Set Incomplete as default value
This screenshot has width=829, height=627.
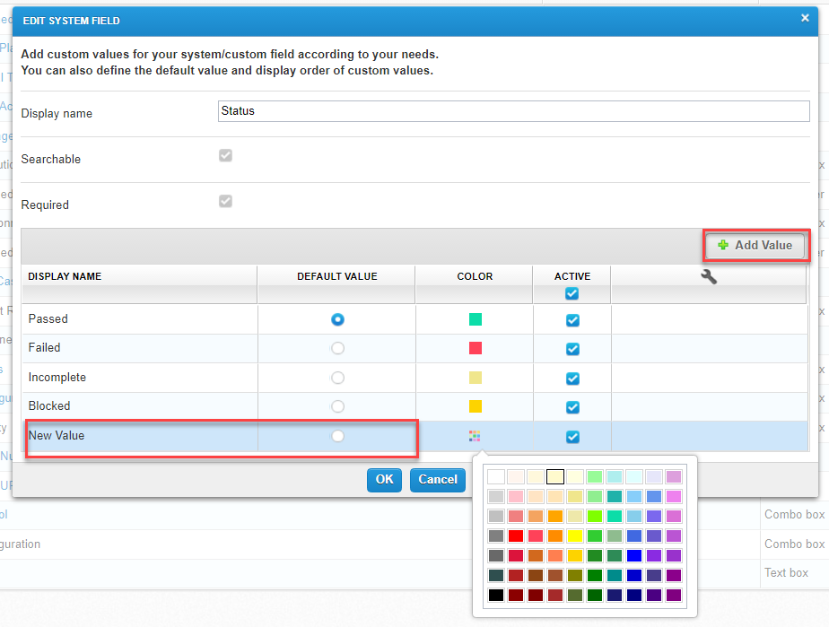click(337, 378)
